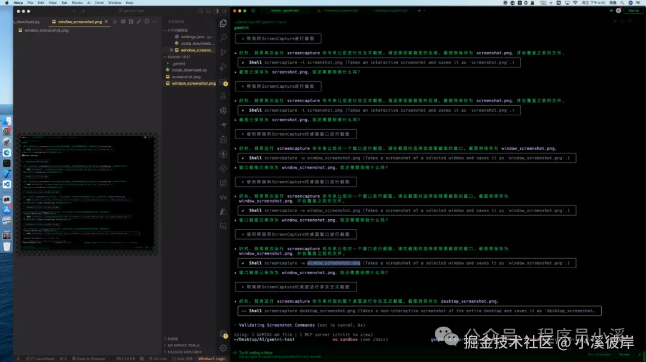646x362 pixels.
Task: Close the Try AI coding banner
Action: click(x=640, y=354)
